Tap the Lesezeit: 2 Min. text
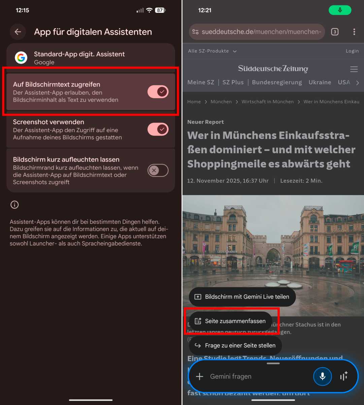This screenshot has height=405, width=364. click(302, 181)
